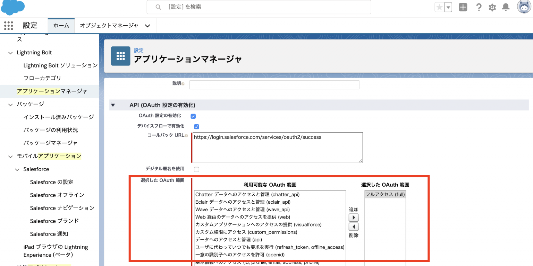Screen dimensions: 533x266
Task: Uncheck デバイスフローで有効化
Action: click(196, 127)
